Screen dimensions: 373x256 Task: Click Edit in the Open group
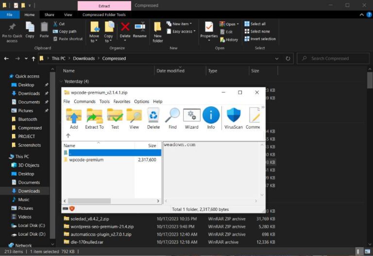(226, 32)
